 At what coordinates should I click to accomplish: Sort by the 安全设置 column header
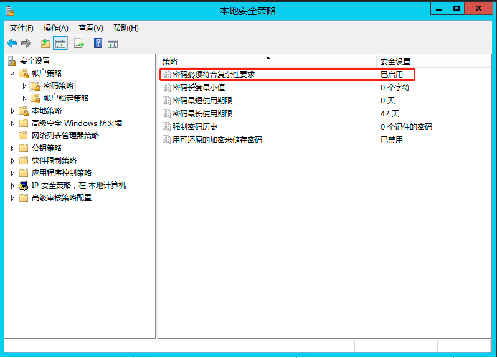[x=423, y=61]
